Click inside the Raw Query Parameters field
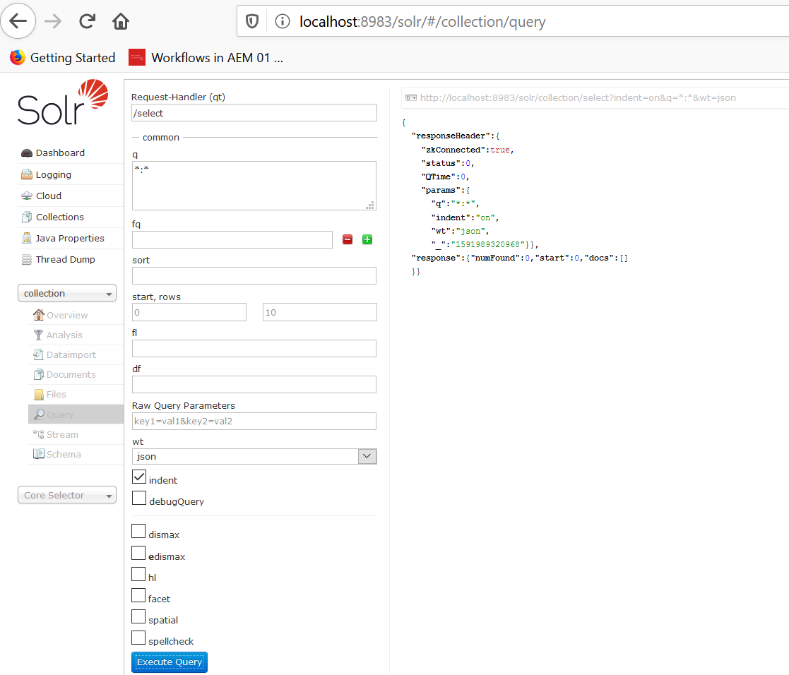789x675 pixels. 254,421
